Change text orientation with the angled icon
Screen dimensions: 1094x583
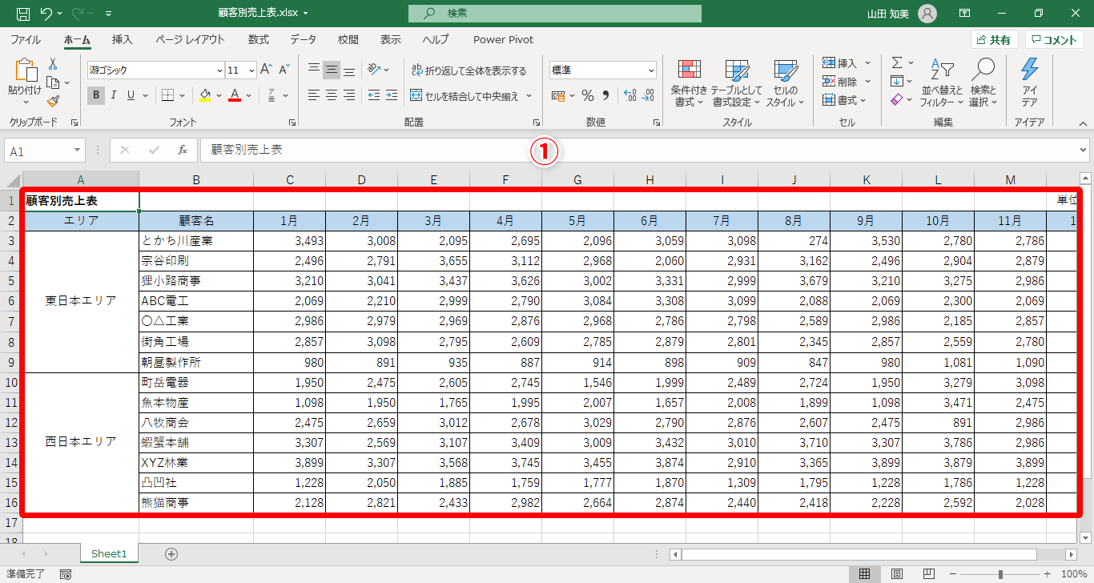(x=374, y=70)
